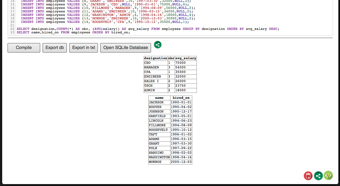Click the SELECT name,hired_on query line
Screen dimensions: 340x186
(x=73, y=32)
